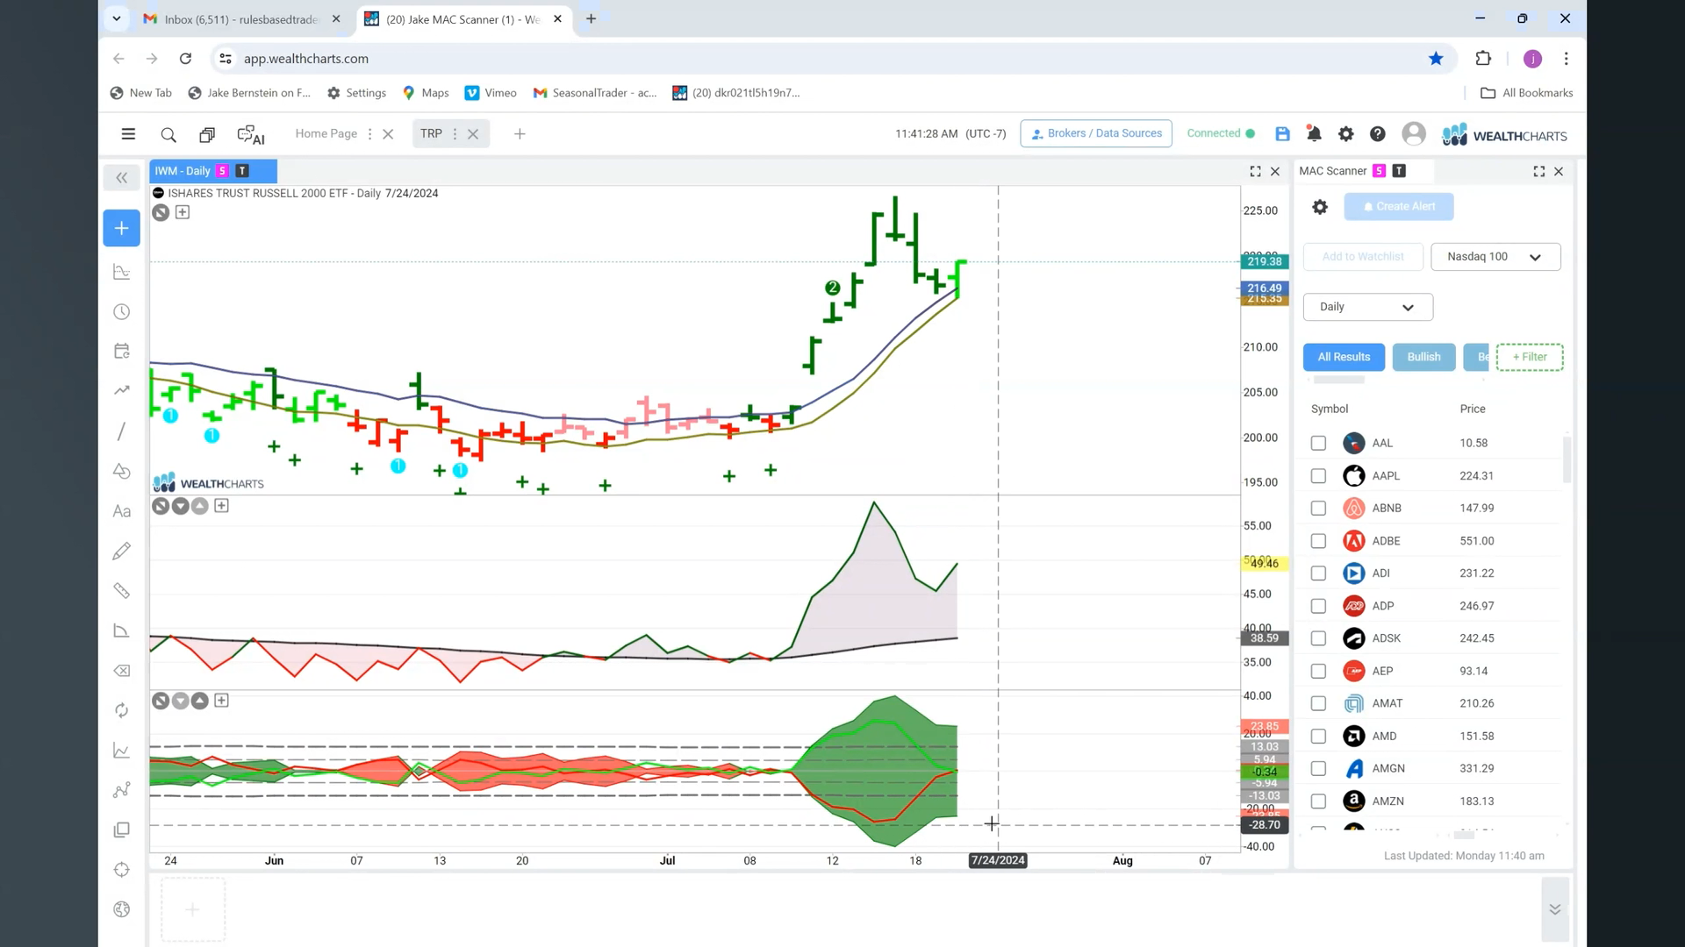
Task: Open TRP tab options menu
Action: coord(455,134)
